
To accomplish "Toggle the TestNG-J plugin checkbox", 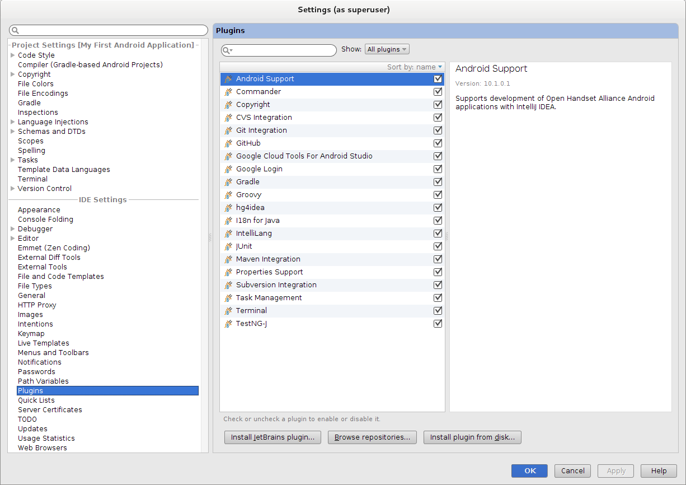I will coord(438,324).
